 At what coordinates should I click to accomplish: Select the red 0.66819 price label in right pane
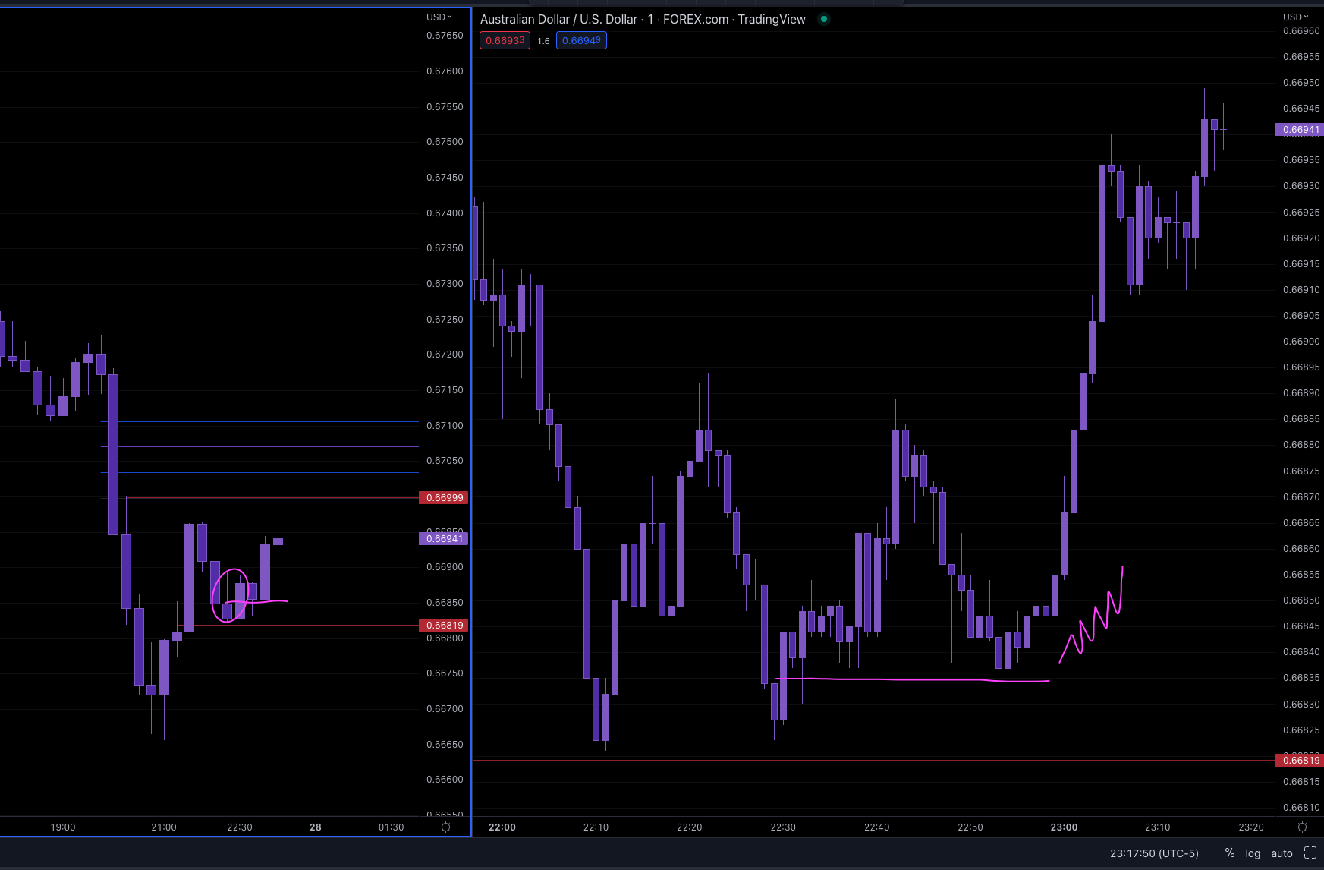(x=1300, y=760)
